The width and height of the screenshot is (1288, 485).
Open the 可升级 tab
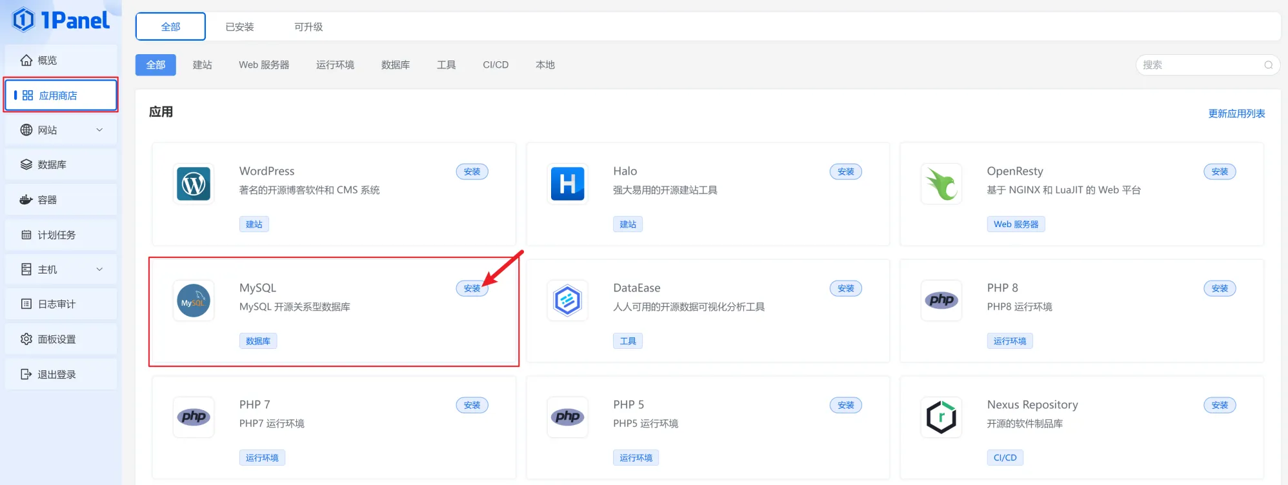tap(308, 27)
